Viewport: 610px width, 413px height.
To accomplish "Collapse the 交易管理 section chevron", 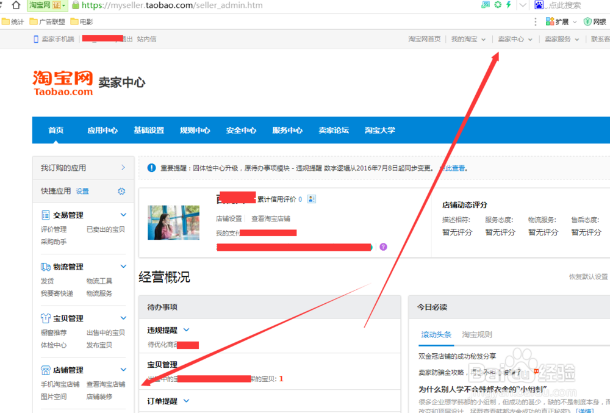I will click(x=123, y=215).
